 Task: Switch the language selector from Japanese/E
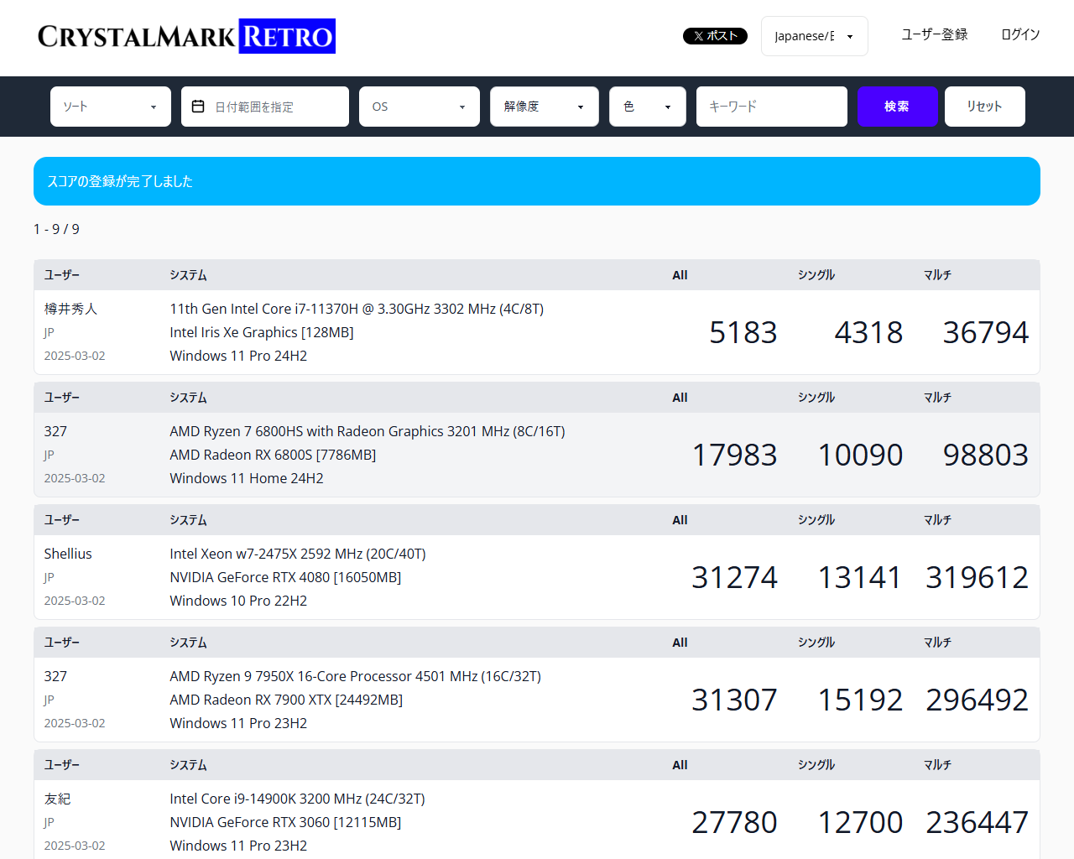coord(814,35)
